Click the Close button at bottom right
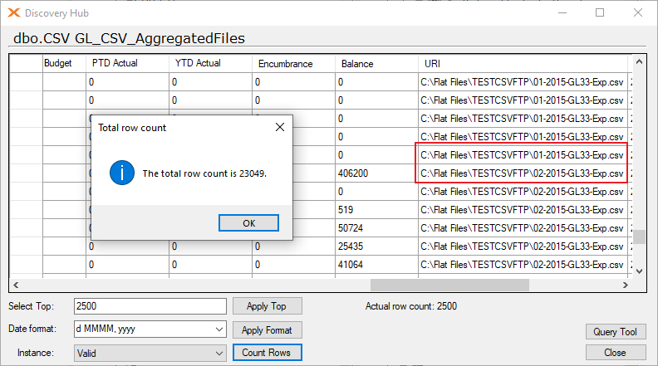Viewport: 658px width, 366px height. [616, 353]
